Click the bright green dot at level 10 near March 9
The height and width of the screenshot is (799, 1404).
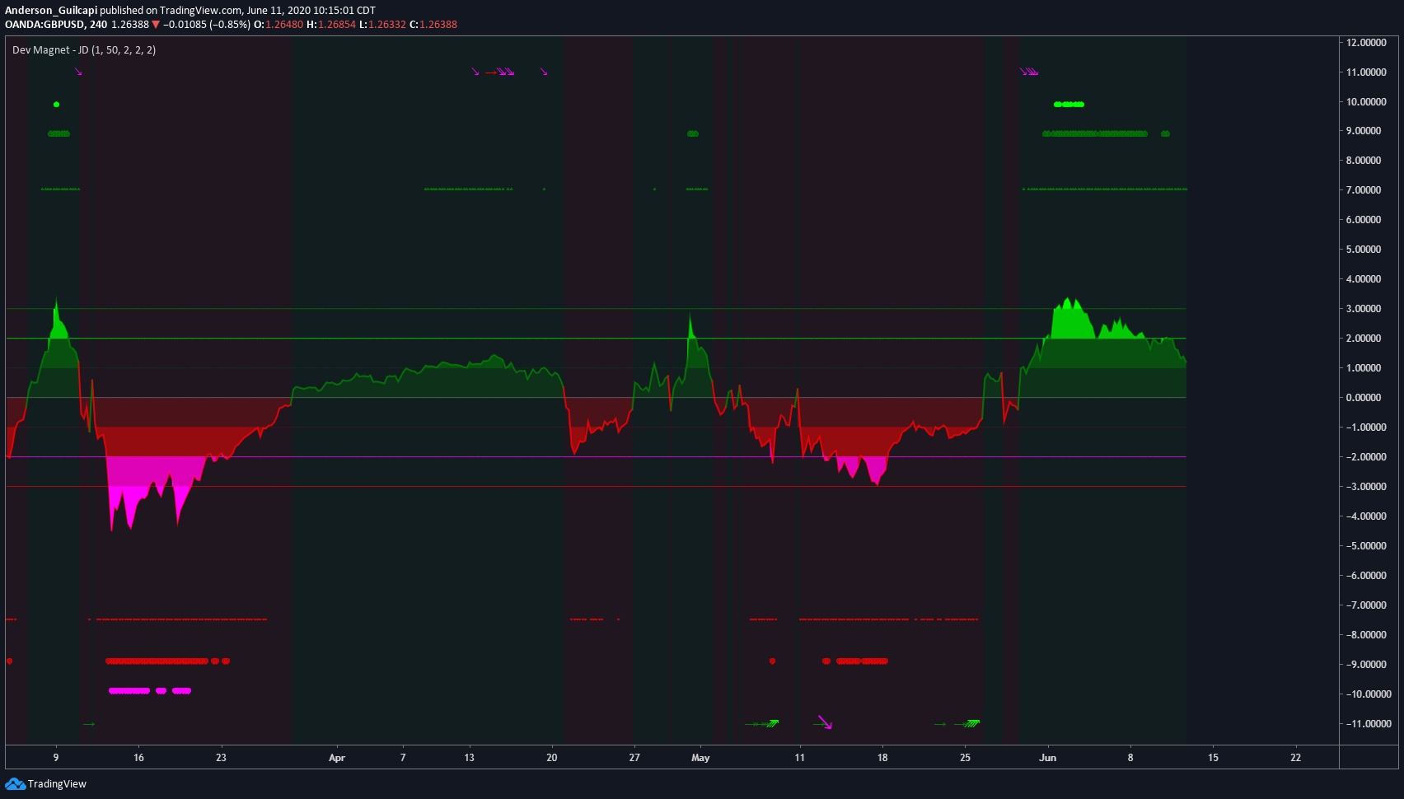pyautogui.click(x=56, y=105)
